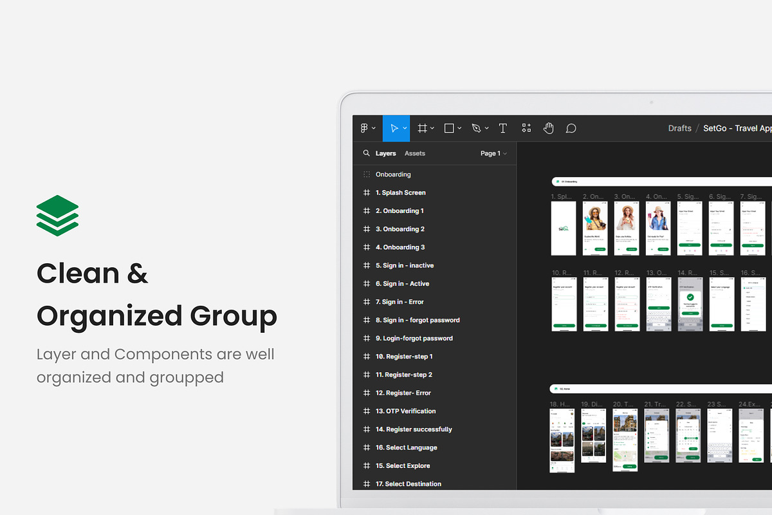The height and width of the screenshot is (515, 772).
Task: Click the 02 Home section banner
Action: [661, 389]
